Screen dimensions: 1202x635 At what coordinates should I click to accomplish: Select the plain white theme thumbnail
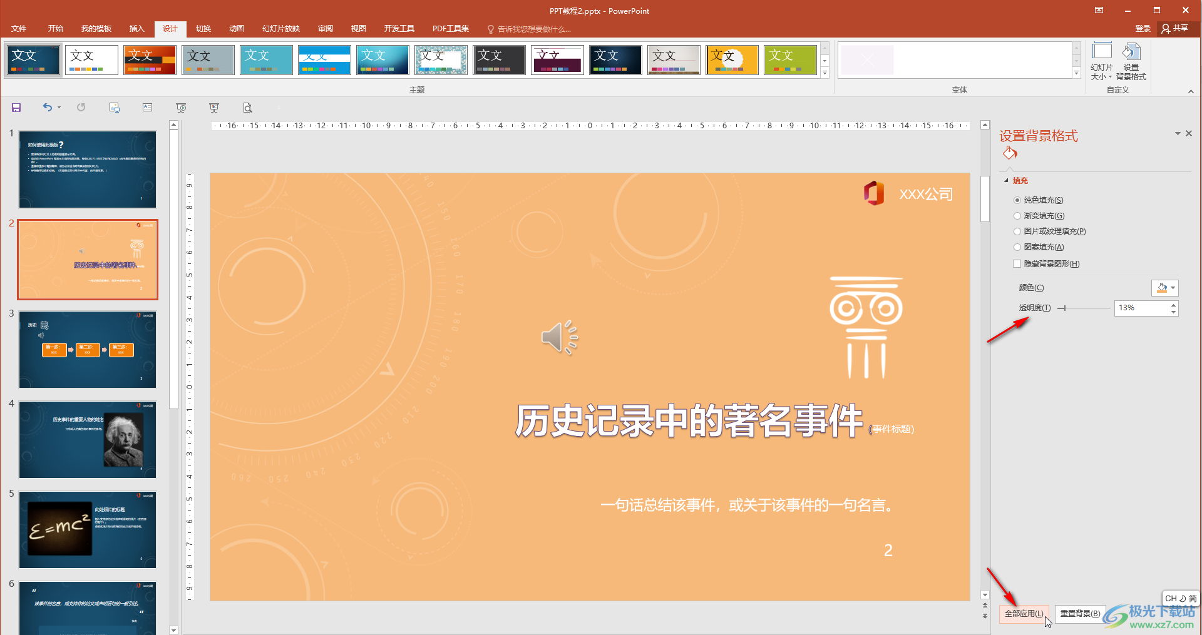point(91,60)
